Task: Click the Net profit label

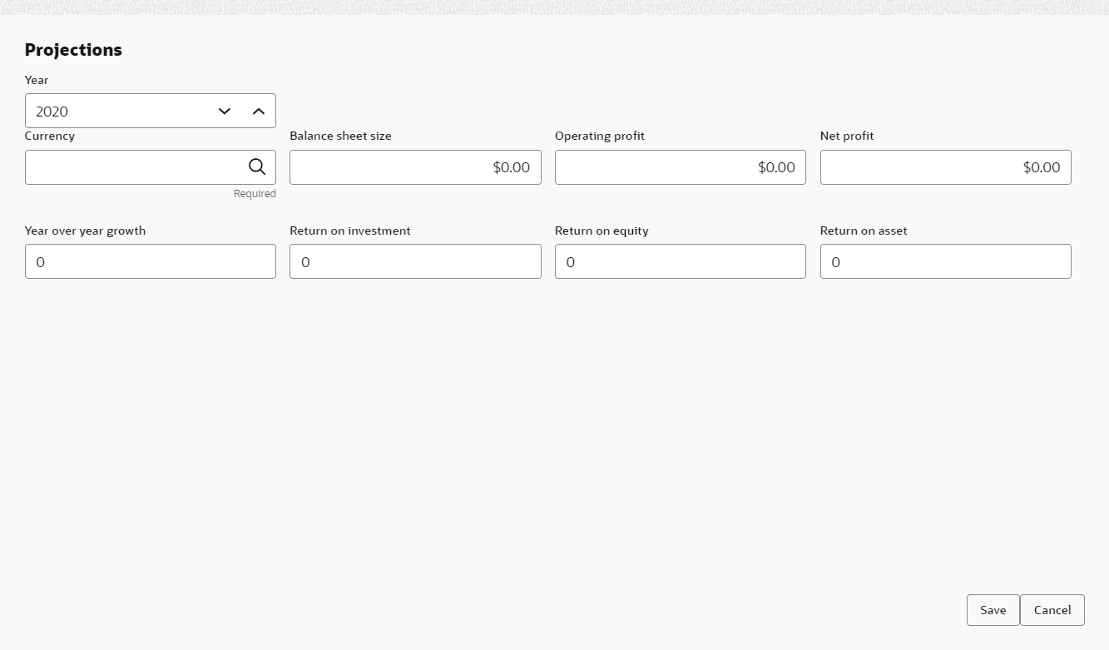Action: pos(847,136)
